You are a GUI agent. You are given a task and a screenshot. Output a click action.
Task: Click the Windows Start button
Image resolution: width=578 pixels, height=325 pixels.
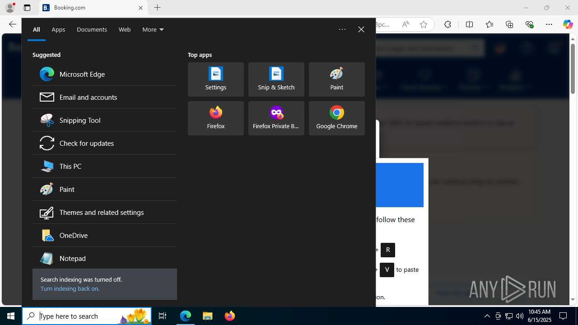pos(11,316)
